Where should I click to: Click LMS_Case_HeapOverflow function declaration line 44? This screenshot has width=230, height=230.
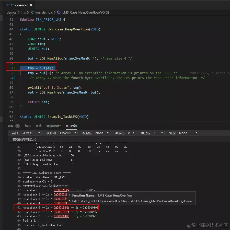pos(60,29)
